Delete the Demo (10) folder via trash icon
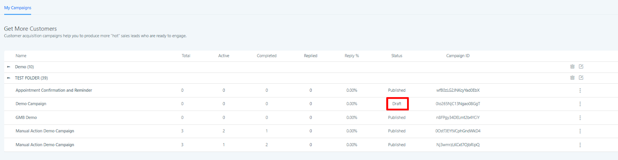Image resolution: width=618 pixels, height=160 pixels. [x=572, y=67]
